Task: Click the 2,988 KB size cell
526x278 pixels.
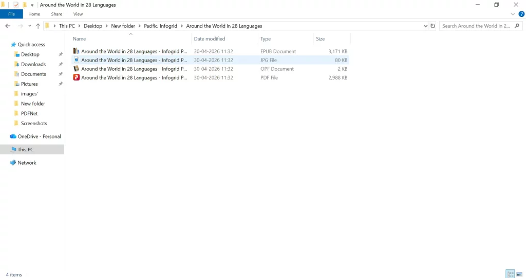Action: (338, 77)
